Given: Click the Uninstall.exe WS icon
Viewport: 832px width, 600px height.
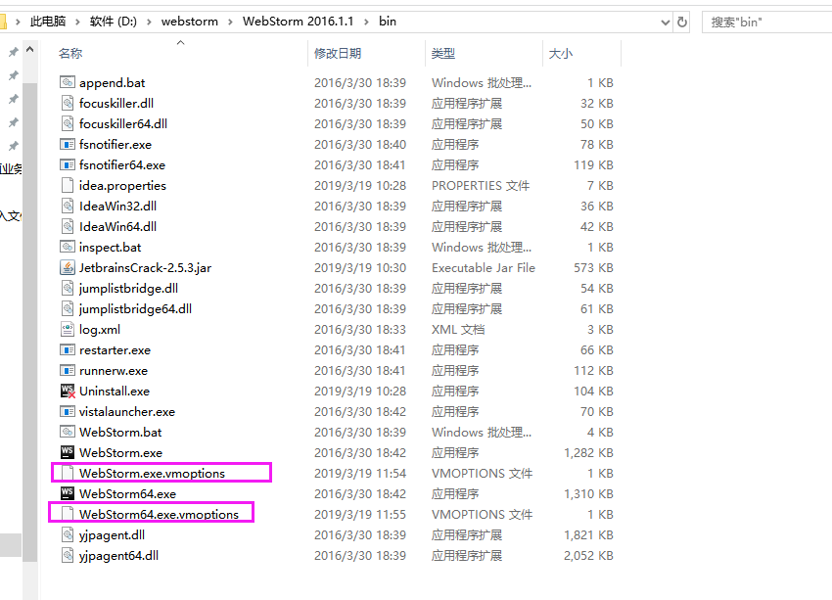Looking at the screenshot, I should coord(68,391).
